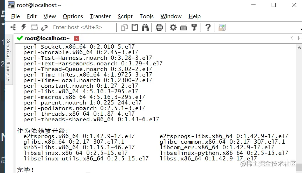The height and width of the screenshot is (173, 302).
Task: Click the glibc-common.x86_64 entry
Action: coord(222,142)
